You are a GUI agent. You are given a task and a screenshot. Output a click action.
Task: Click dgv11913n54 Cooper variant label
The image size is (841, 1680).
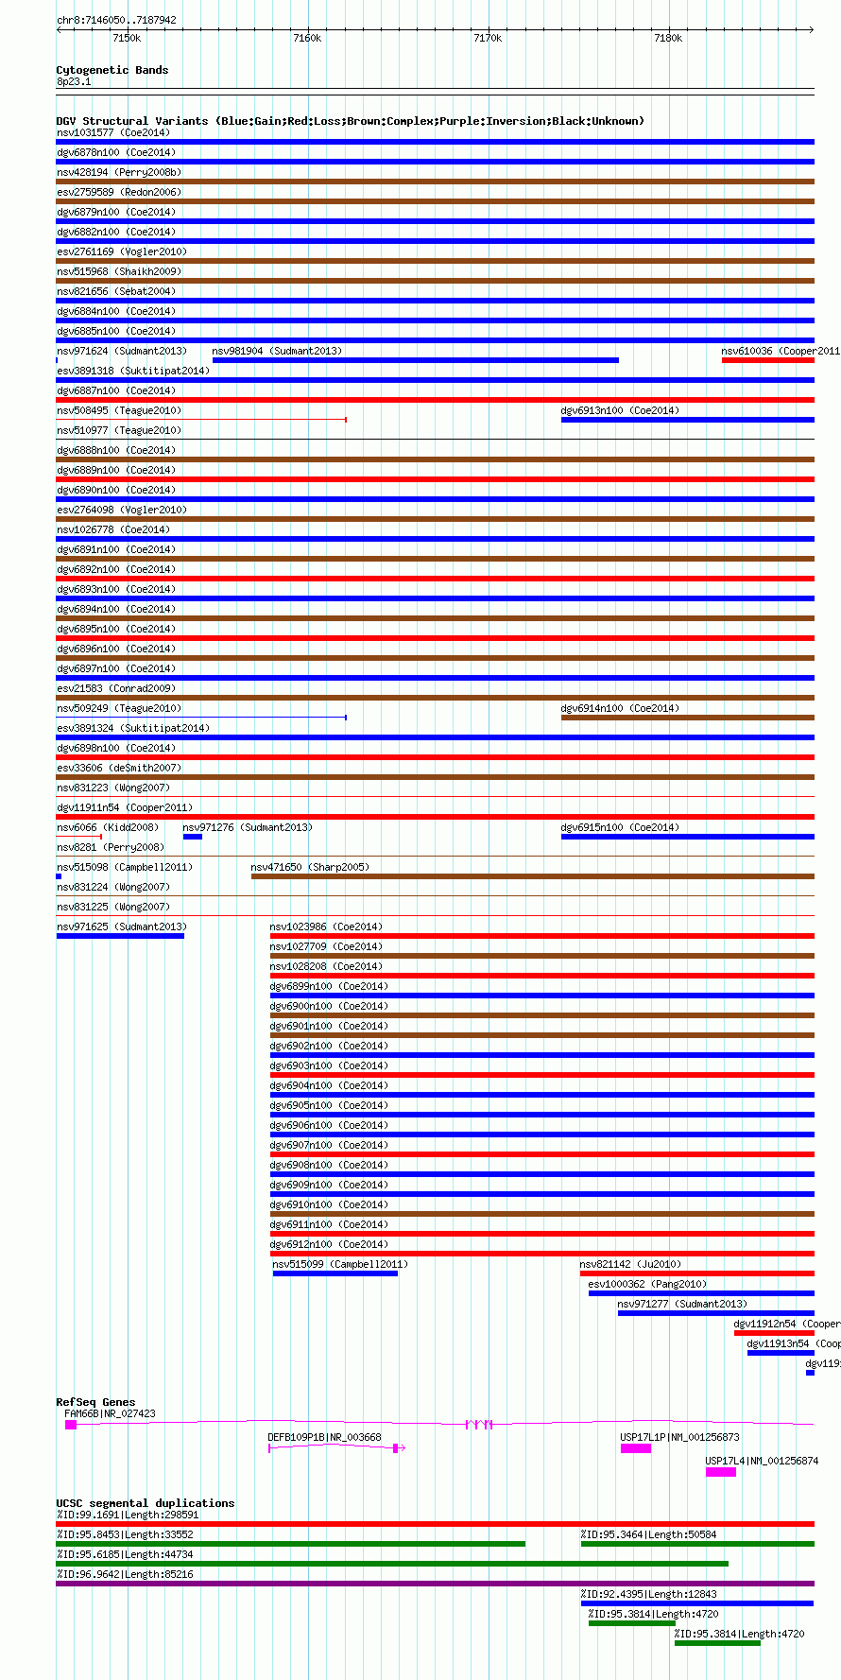point(793,1343)
